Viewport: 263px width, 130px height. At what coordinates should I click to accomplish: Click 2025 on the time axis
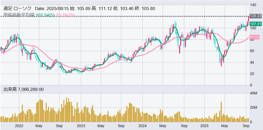click(x=204, y=126)
